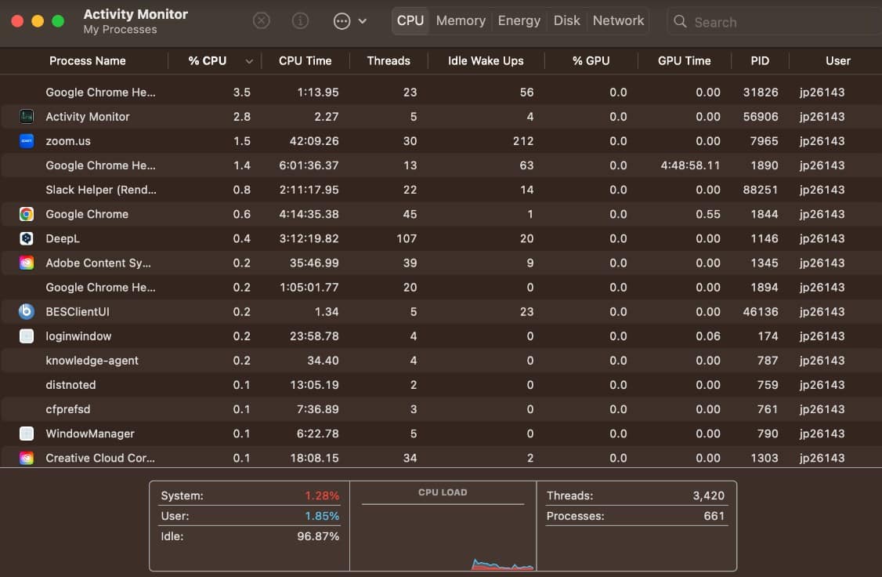882x577 pixels.
Task: Click the GPU Time value 4:48:58.11
Action: click(x=690, y=165)
